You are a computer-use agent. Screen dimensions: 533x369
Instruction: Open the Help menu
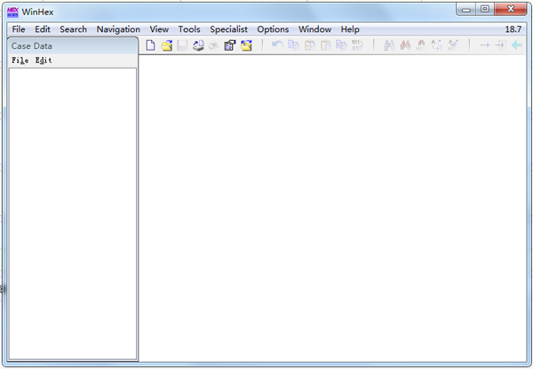pyautogui.click(x=350, y=29)
